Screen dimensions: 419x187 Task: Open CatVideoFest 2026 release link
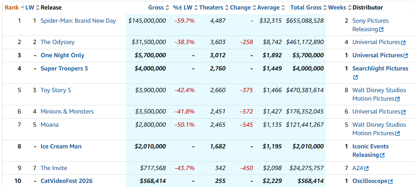[x=67, y=181]
